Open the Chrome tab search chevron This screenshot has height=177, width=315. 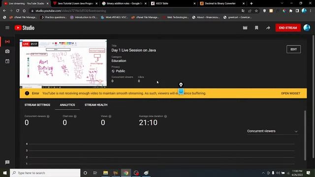(x=282, y=3)
